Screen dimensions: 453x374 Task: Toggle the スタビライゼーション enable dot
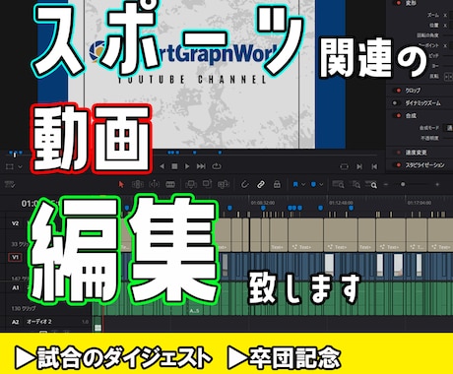click(x=399, y=165)
